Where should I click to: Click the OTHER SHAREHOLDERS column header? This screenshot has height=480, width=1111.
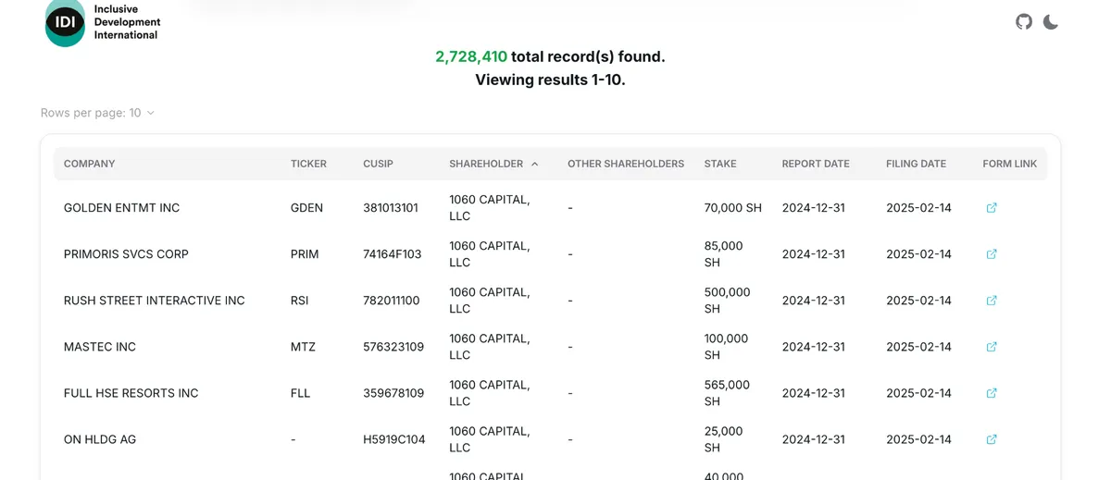[x=626, y=164]
